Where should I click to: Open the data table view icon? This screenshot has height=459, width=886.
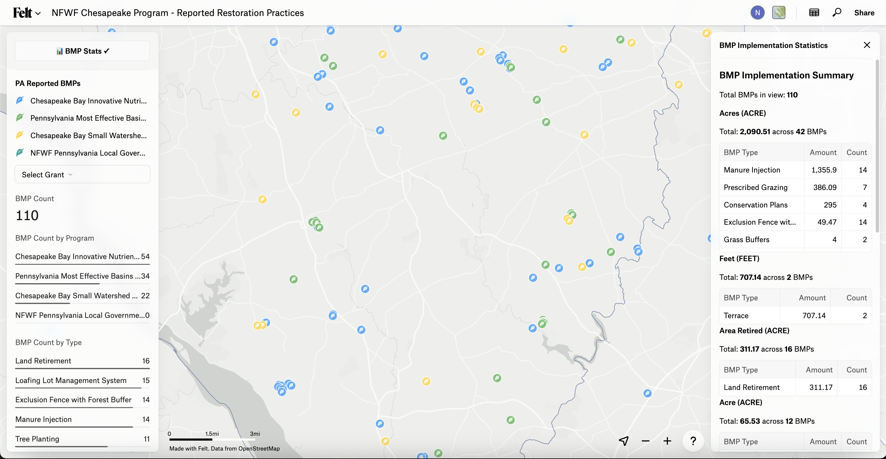point(814,13)
